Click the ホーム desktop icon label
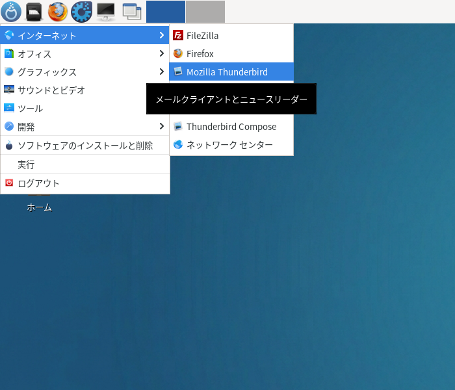 pyautogui.click(x=40, y=207)
